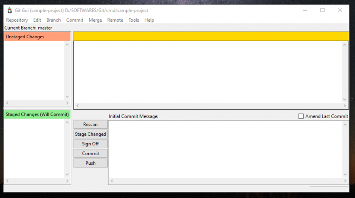
Task: Click the Sign Off button
Action: click(x=91, y=144)
